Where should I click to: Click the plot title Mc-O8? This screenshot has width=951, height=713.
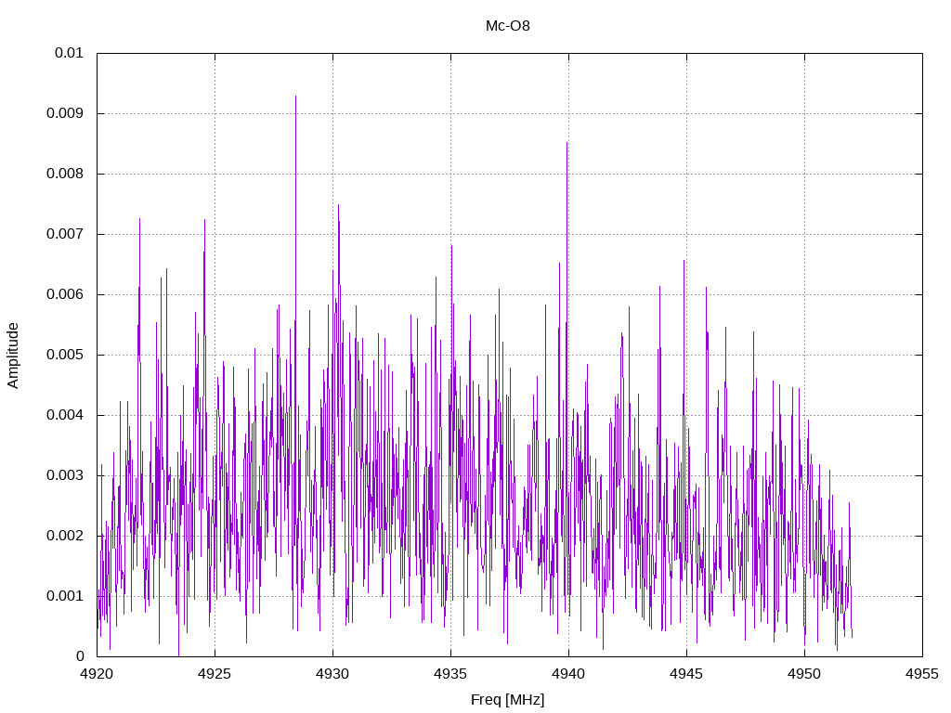(508, 26)
